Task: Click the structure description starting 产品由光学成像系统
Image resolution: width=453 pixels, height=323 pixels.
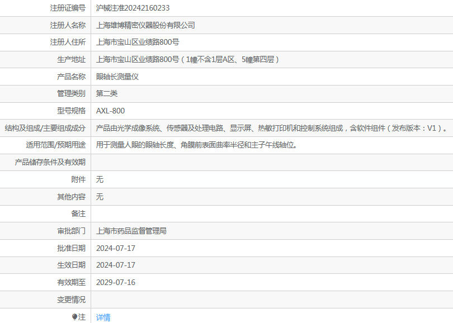Action: [272, 128]
